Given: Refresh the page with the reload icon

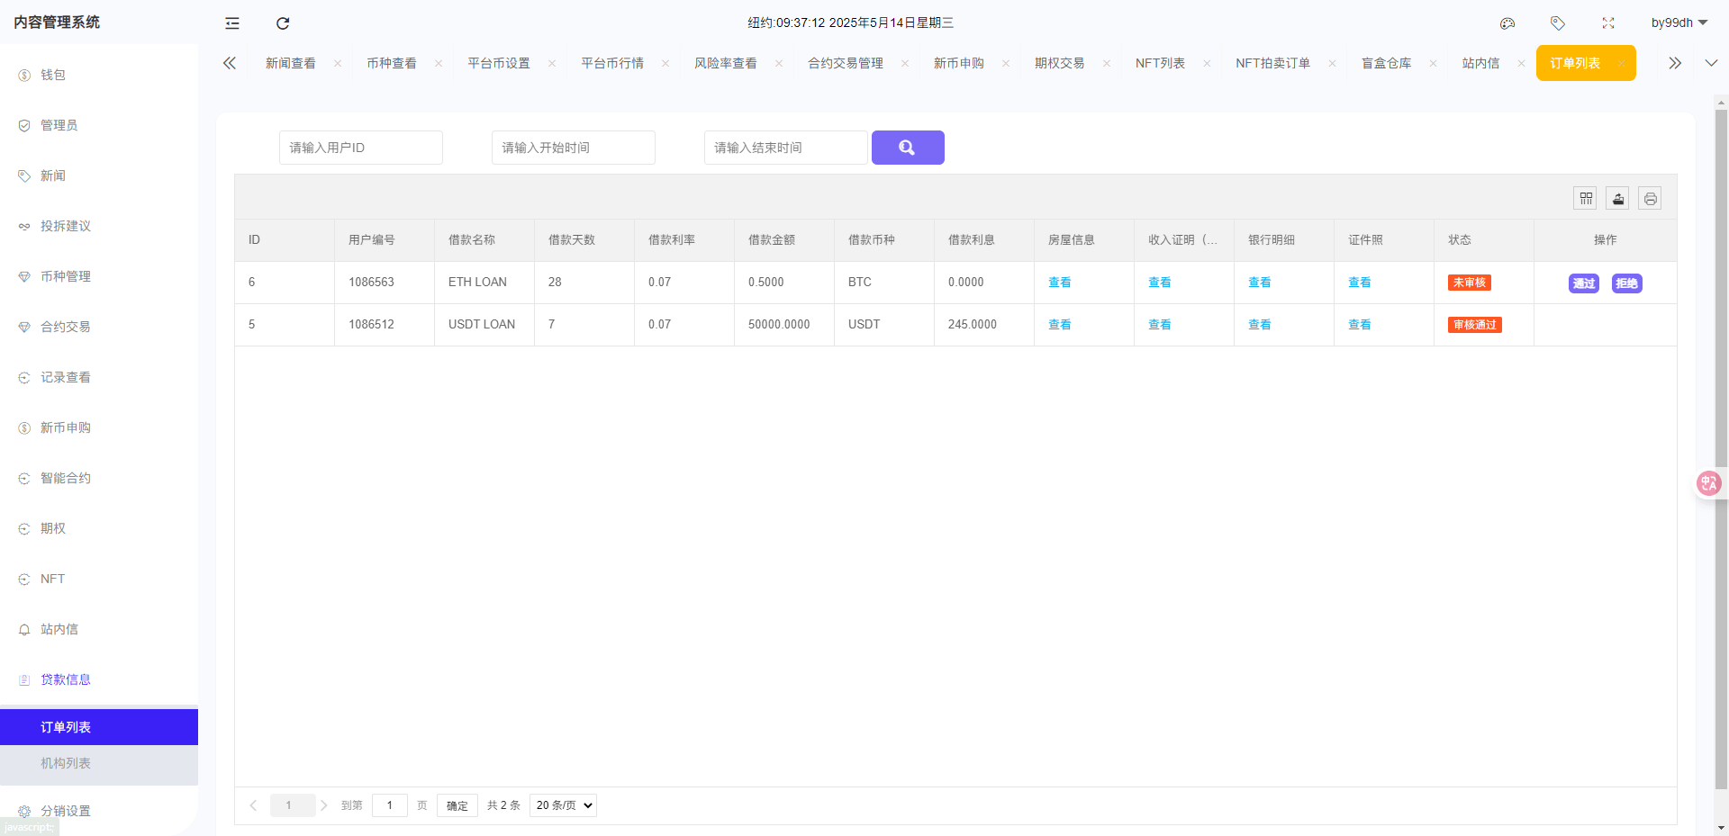Looking at the screenshot, I should pyautogui.click(x=283, y=22).
